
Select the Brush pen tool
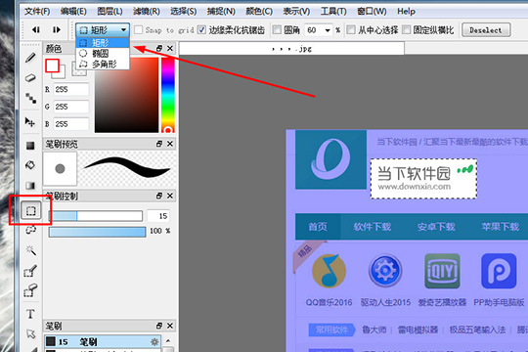click(x=30, y=58)
